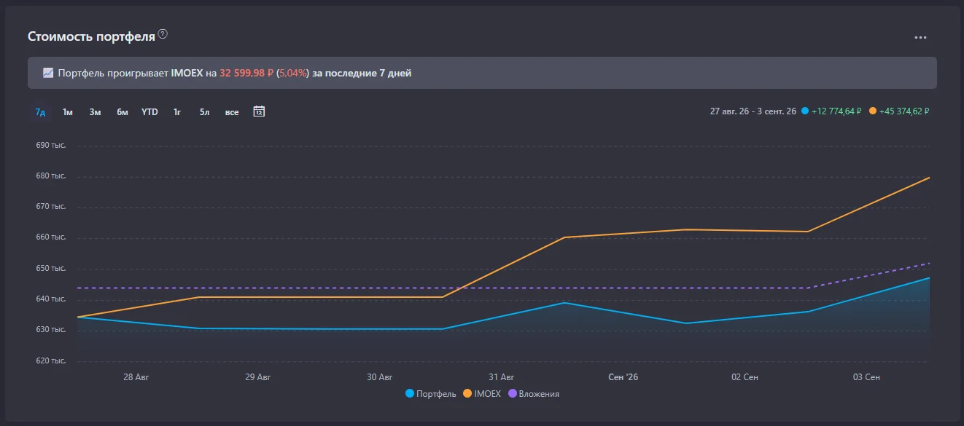964x426 pixels.
Task: Click the date range 27 авг. 26 - 3 сент. 26
Action: point(753,111)
